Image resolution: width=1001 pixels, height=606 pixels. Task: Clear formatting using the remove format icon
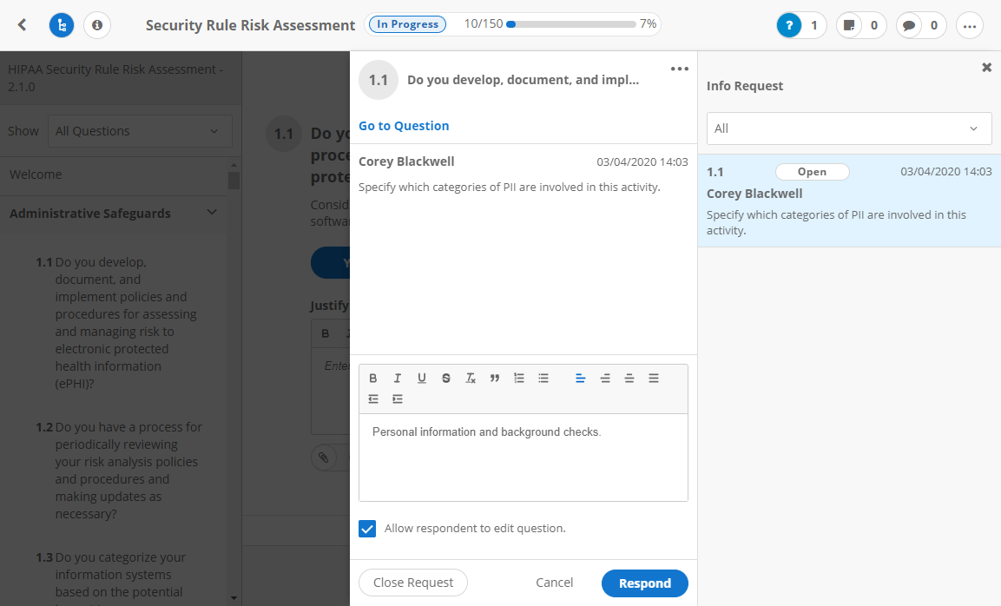tap(471, 378)
